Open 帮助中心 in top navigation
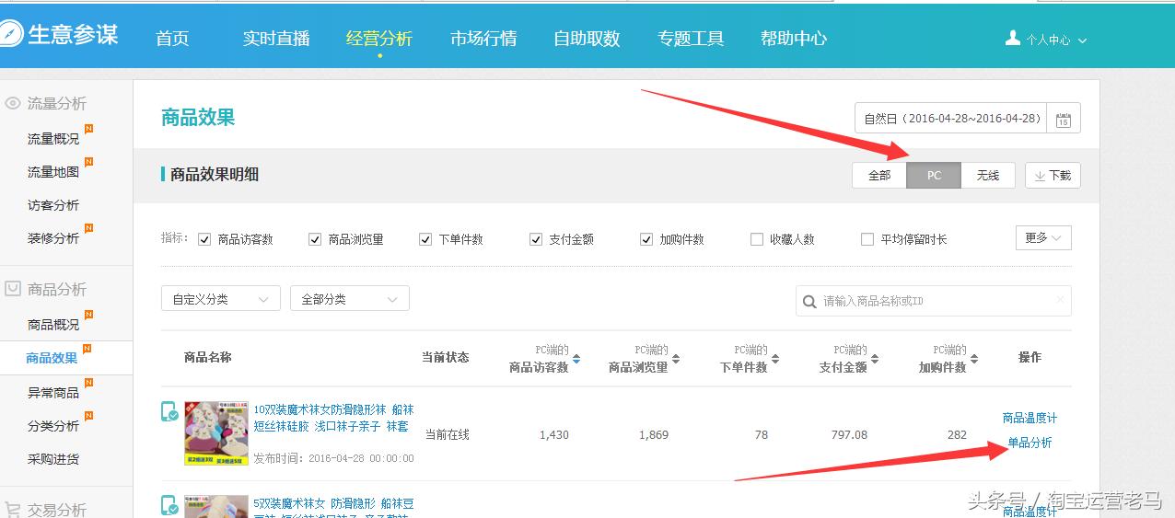1175x518 pixels. tap(794, 39)
